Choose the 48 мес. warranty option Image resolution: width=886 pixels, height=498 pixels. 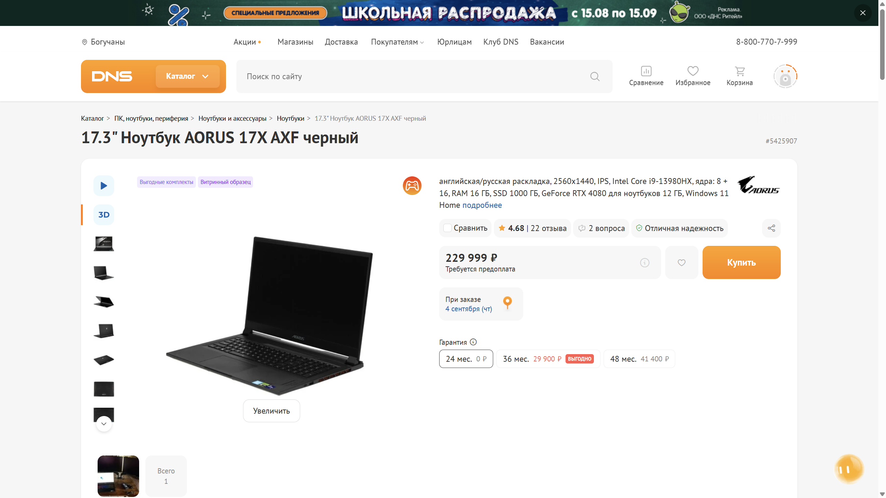[639, 359]
